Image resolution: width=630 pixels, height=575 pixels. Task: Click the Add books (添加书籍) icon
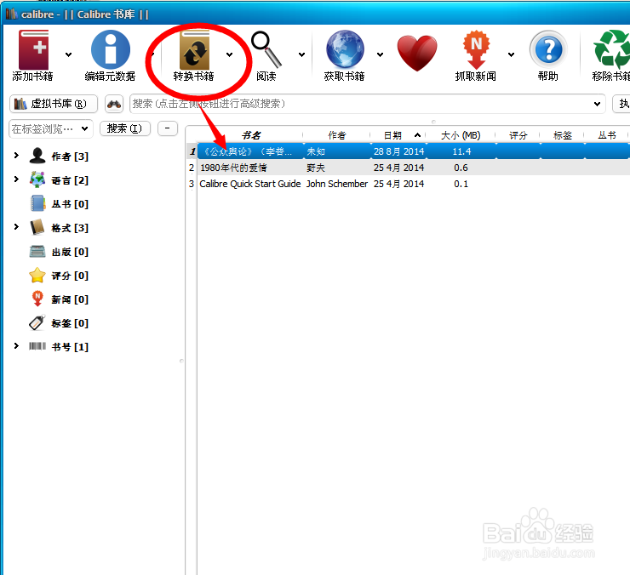coord(34,50)
